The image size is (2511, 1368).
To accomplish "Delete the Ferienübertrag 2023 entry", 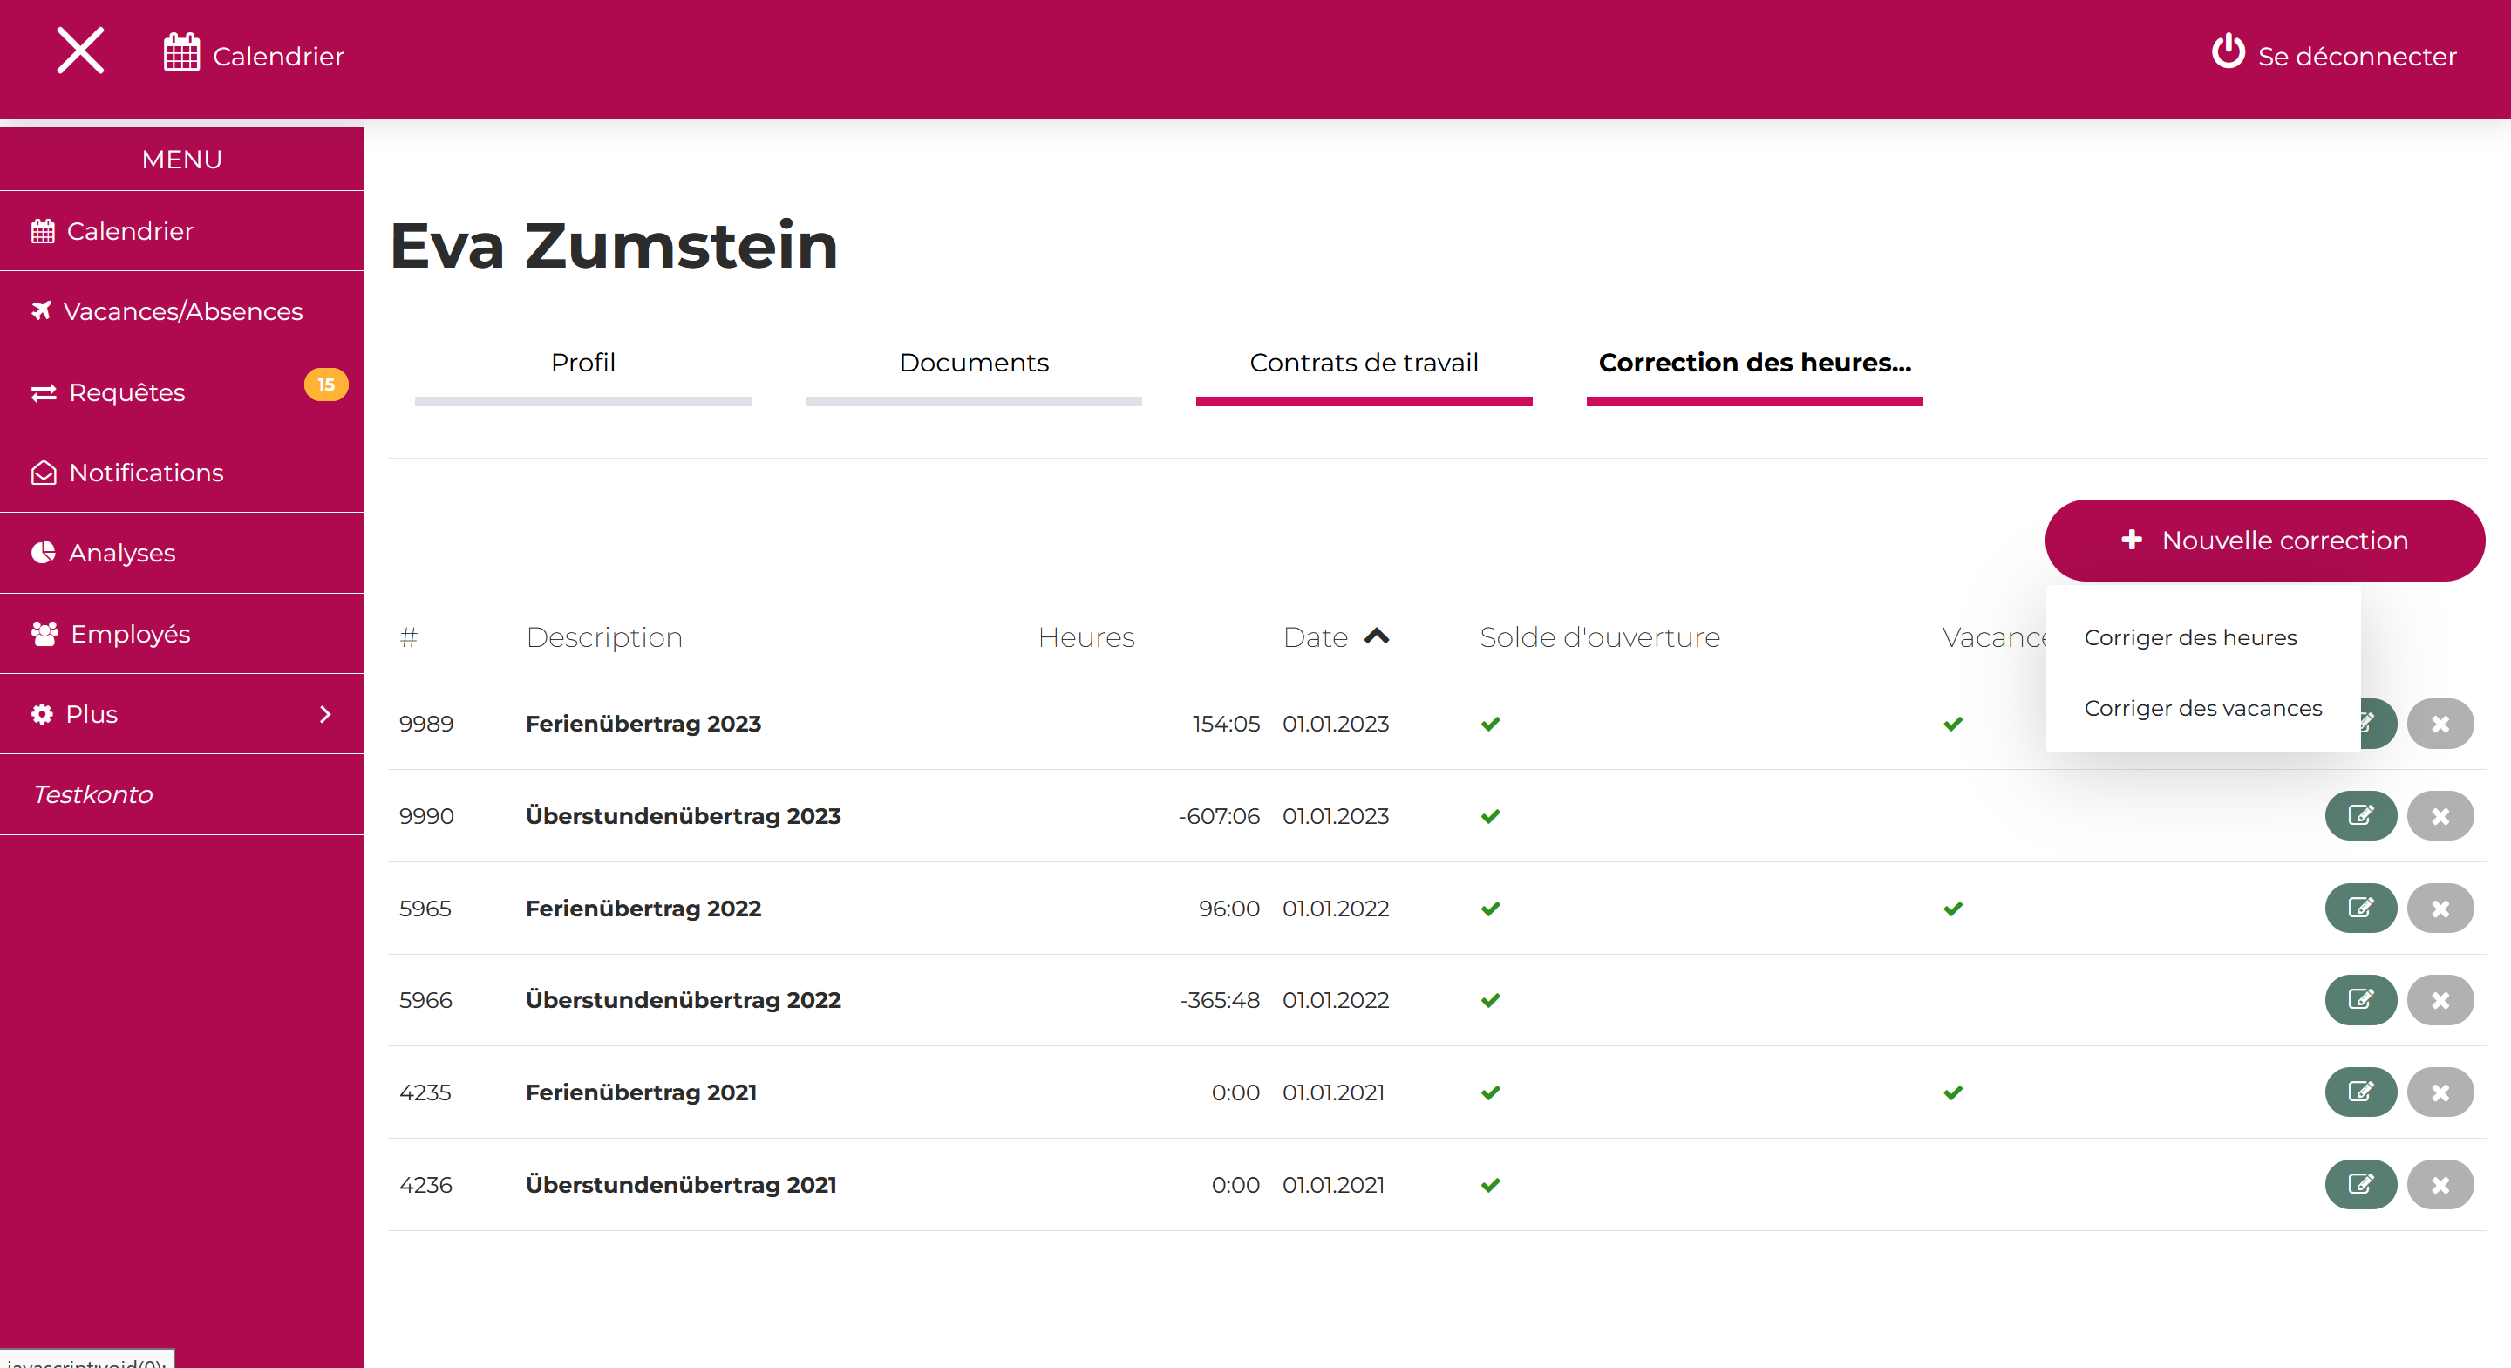I will 2440,724.
